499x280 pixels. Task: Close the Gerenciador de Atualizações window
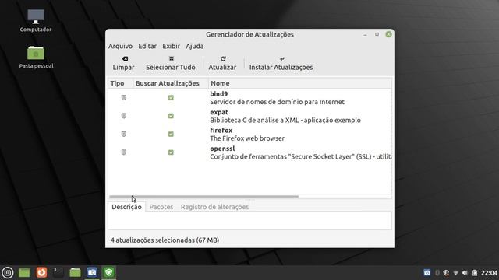(388, 34)
